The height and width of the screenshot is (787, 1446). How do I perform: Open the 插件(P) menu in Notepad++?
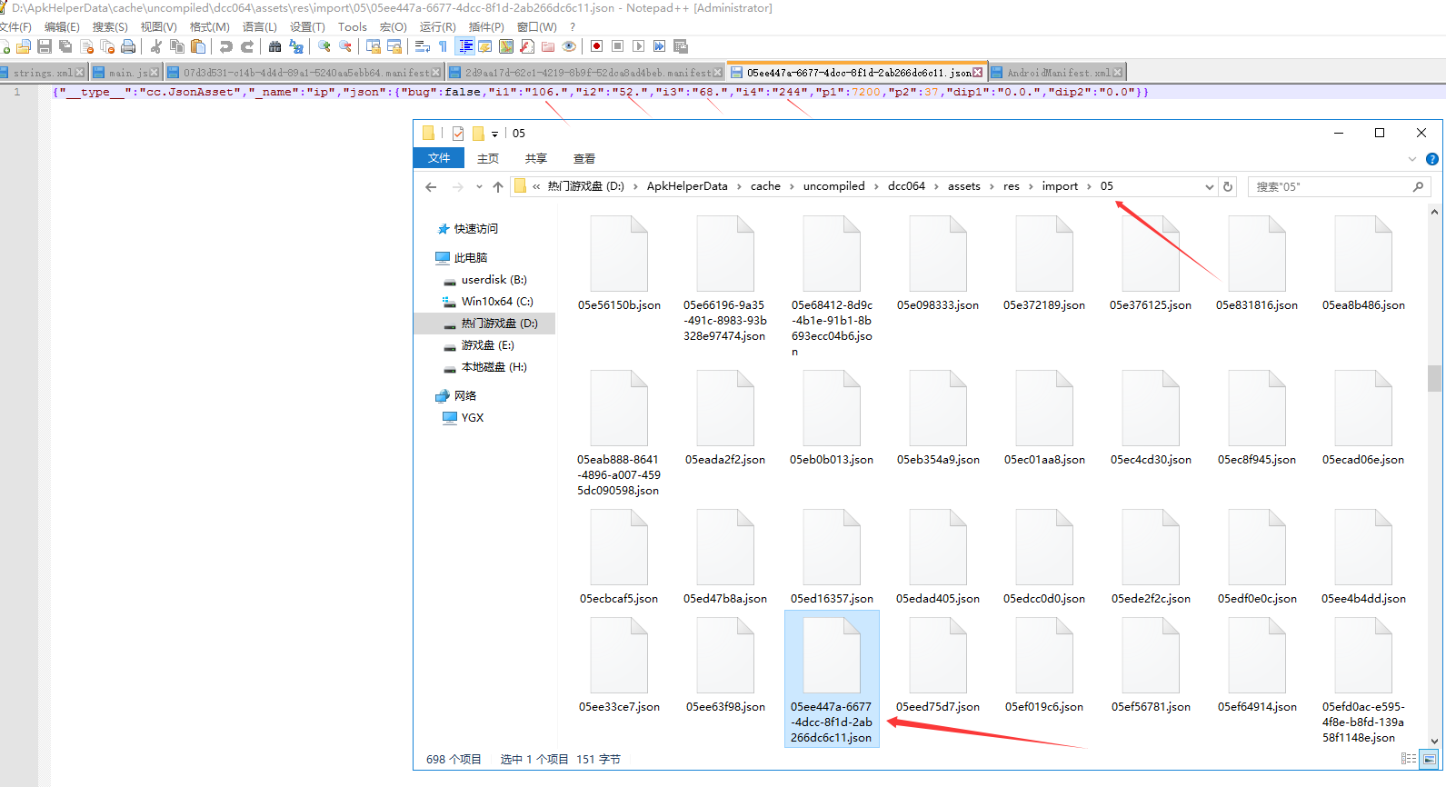click(x=485, y=27)
